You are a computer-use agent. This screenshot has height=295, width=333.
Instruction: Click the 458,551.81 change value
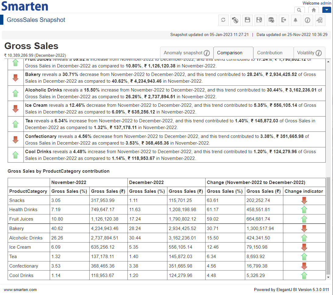click(258, 210)
